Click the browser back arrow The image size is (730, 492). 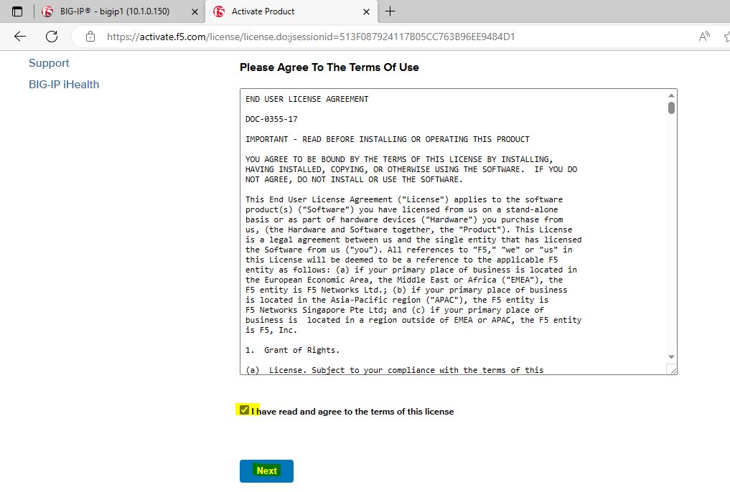[19, 37]
